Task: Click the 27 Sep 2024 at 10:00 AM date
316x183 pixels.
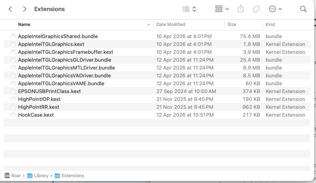Action: [186, 91]
